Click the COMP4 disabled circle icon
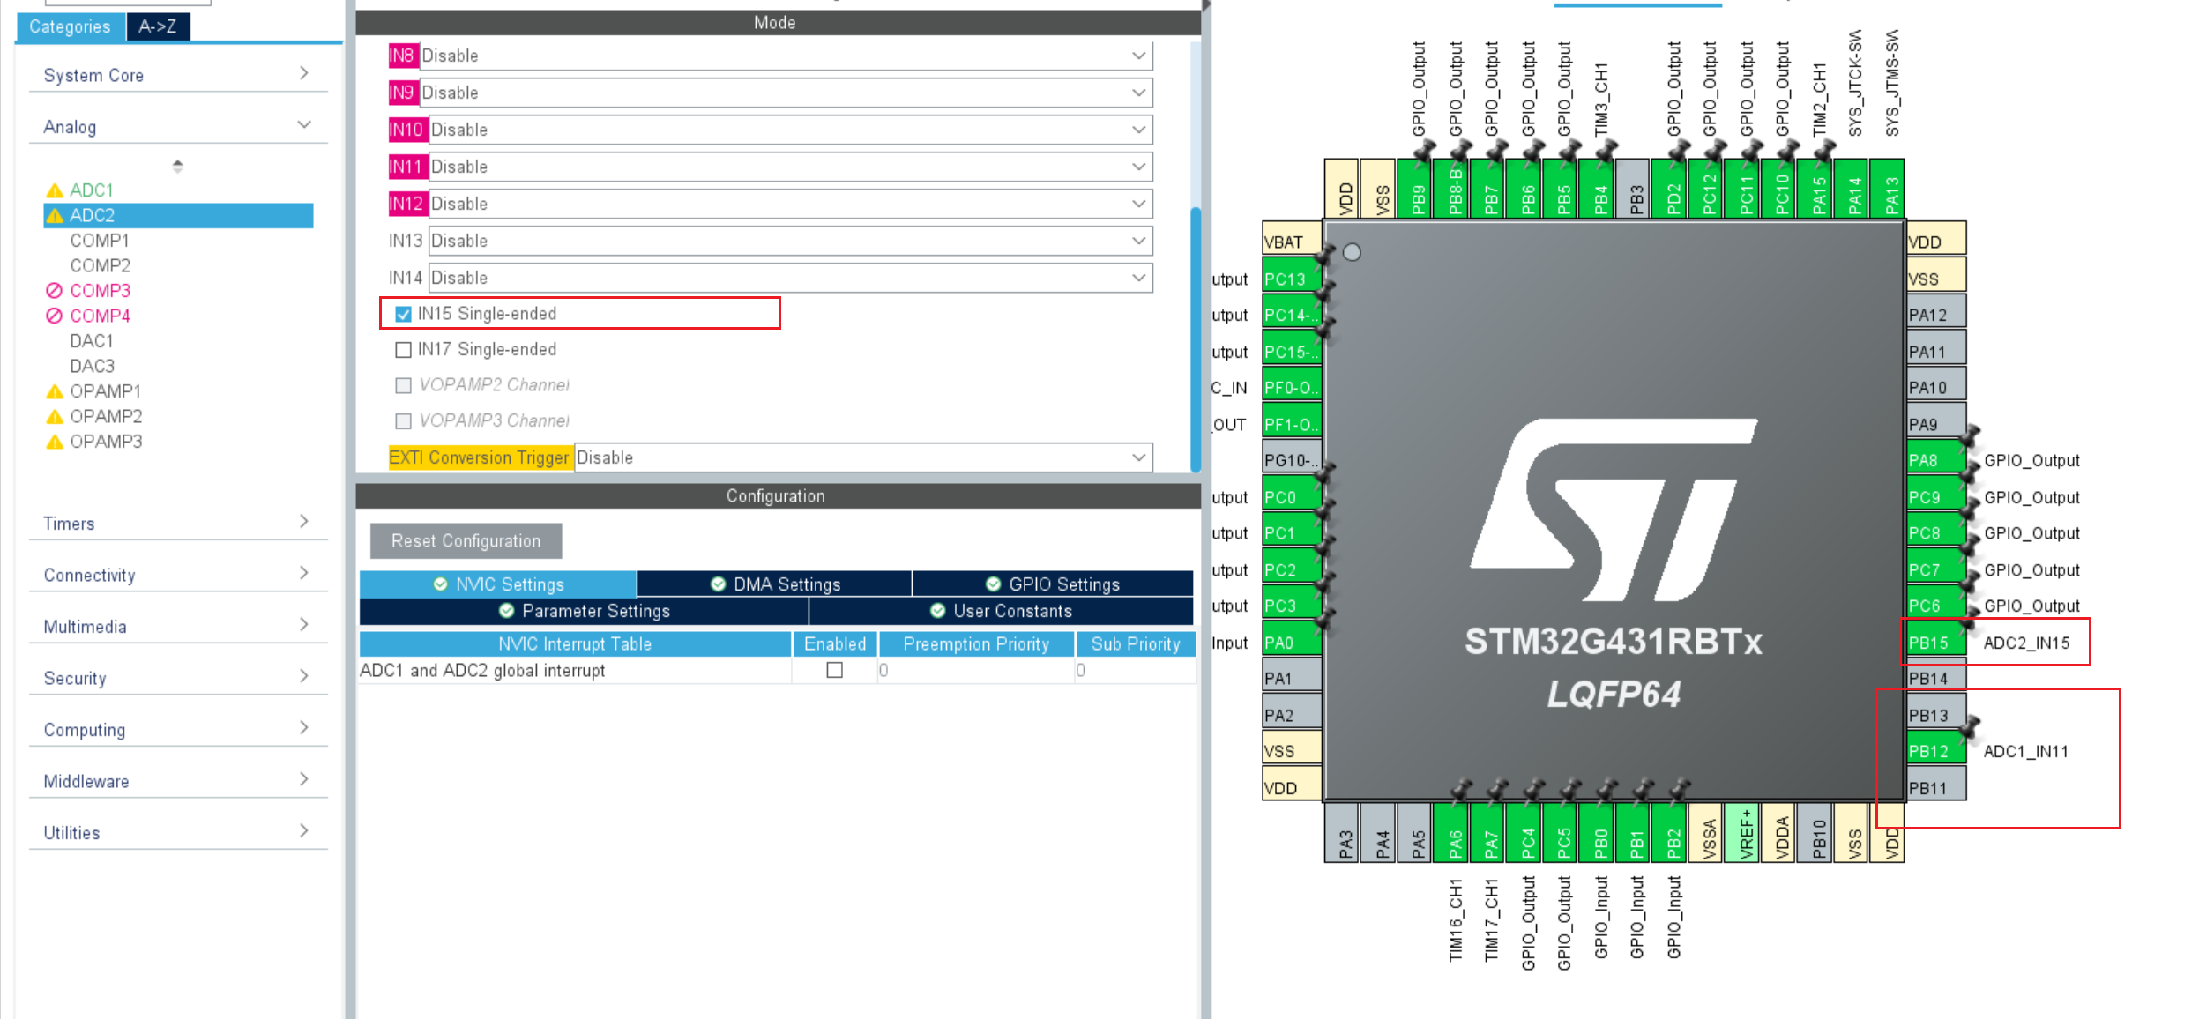 point(55,316)
